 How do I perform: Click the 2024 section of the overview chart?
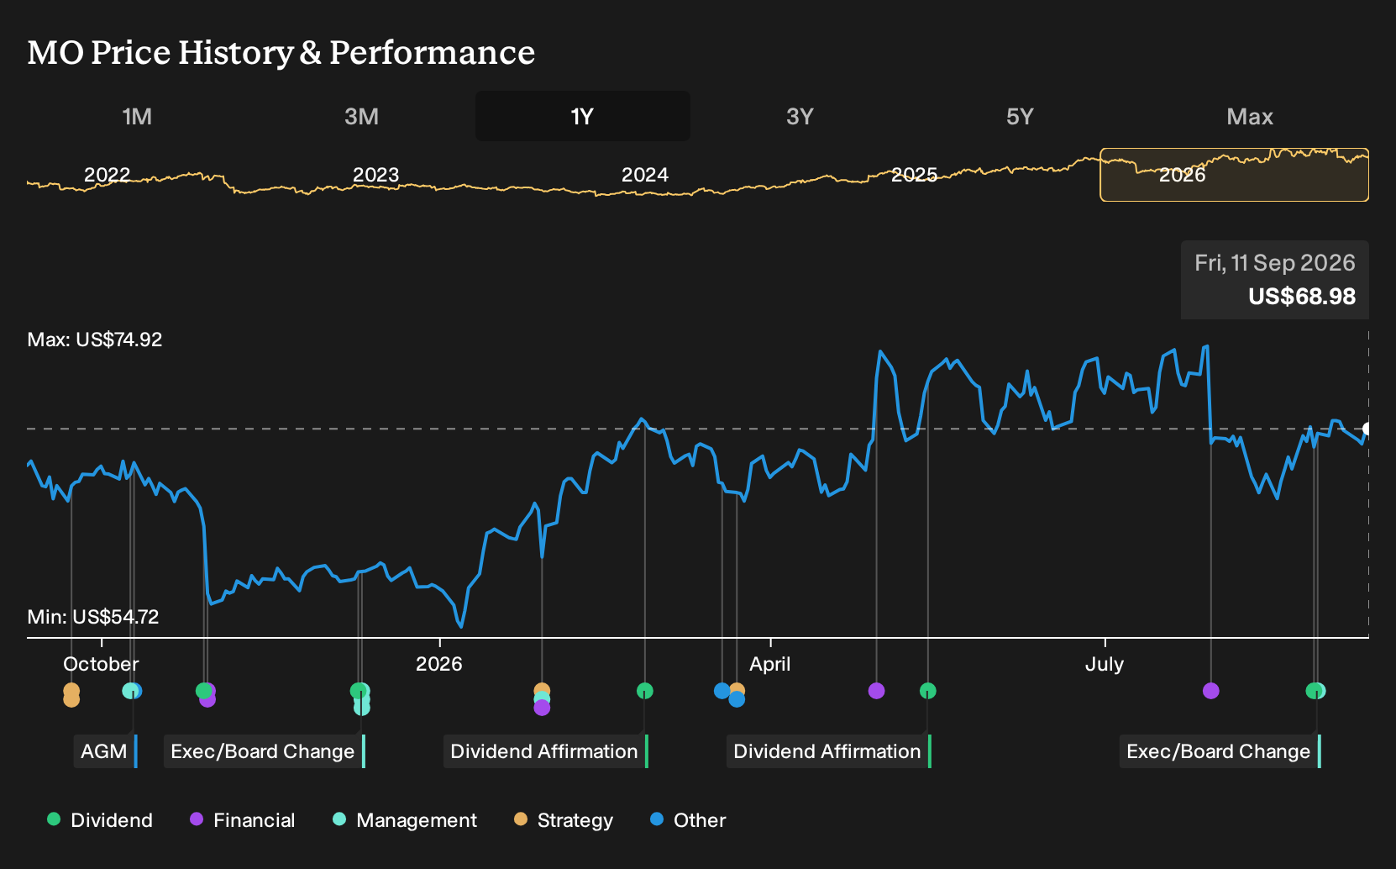click(x=644, y=175)
